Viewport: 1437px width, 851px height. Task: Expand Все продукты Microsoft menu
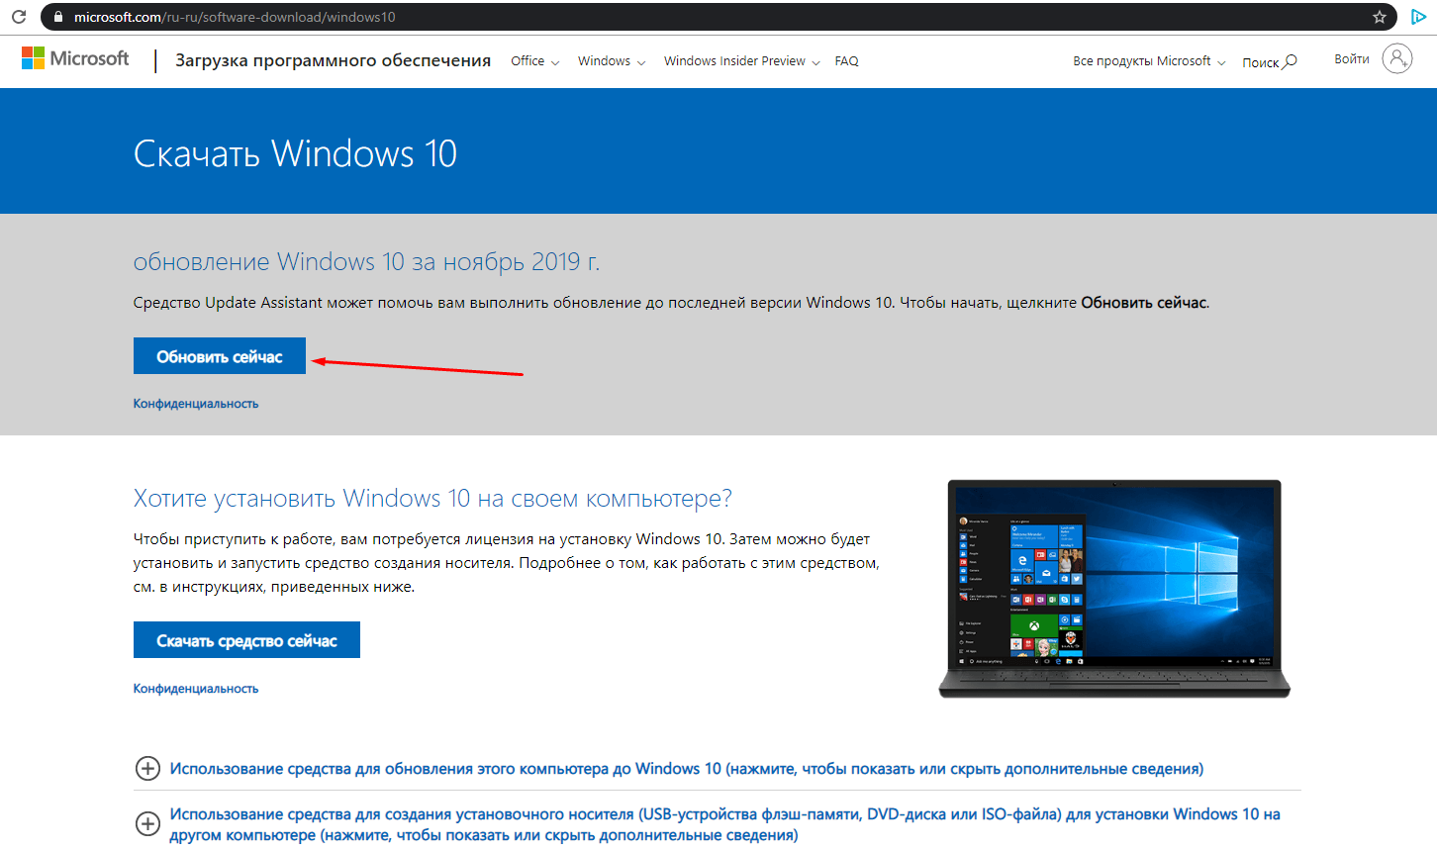[1149, 61]
